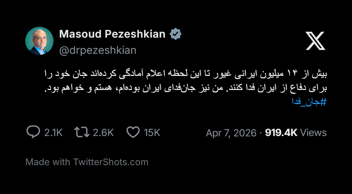
Task: Click the Apr 7, 2026 date
Action: point(231,133)
